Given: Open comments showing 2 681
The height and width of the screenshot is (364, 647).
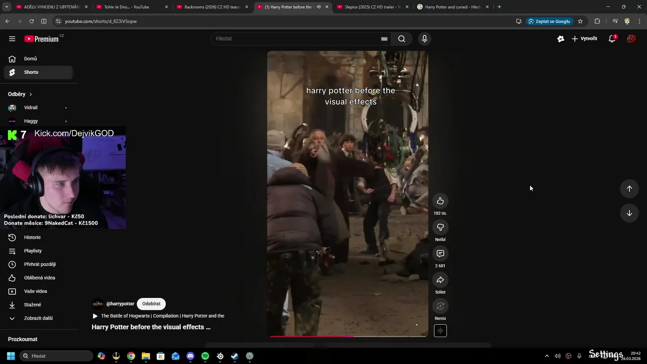Looking at the screenshot, I should point(440,253).
